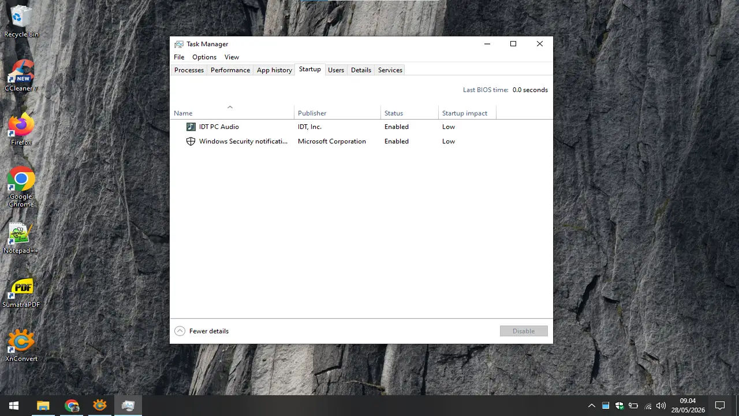Viewport: 739px width, 416px height.
Task: Open the Windows Start menu
Action: (x=14, y=406)
